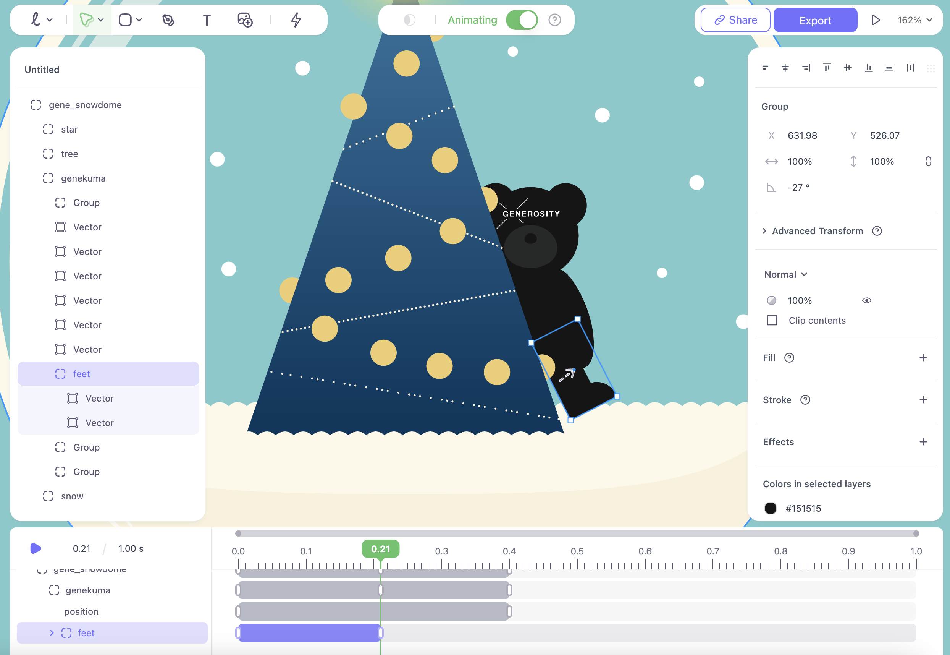Image resolution: width=950 pixels, height=655 pixels.
Task: Select the star layer in tree
Action: tap(69, 129)
